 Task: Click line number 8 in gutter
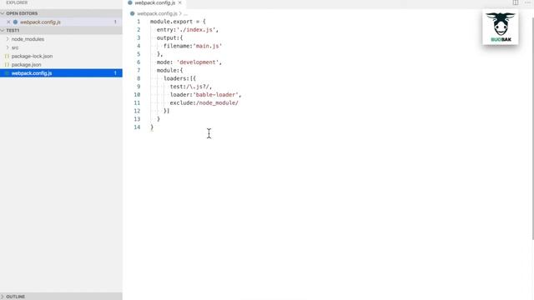(139, 78)
